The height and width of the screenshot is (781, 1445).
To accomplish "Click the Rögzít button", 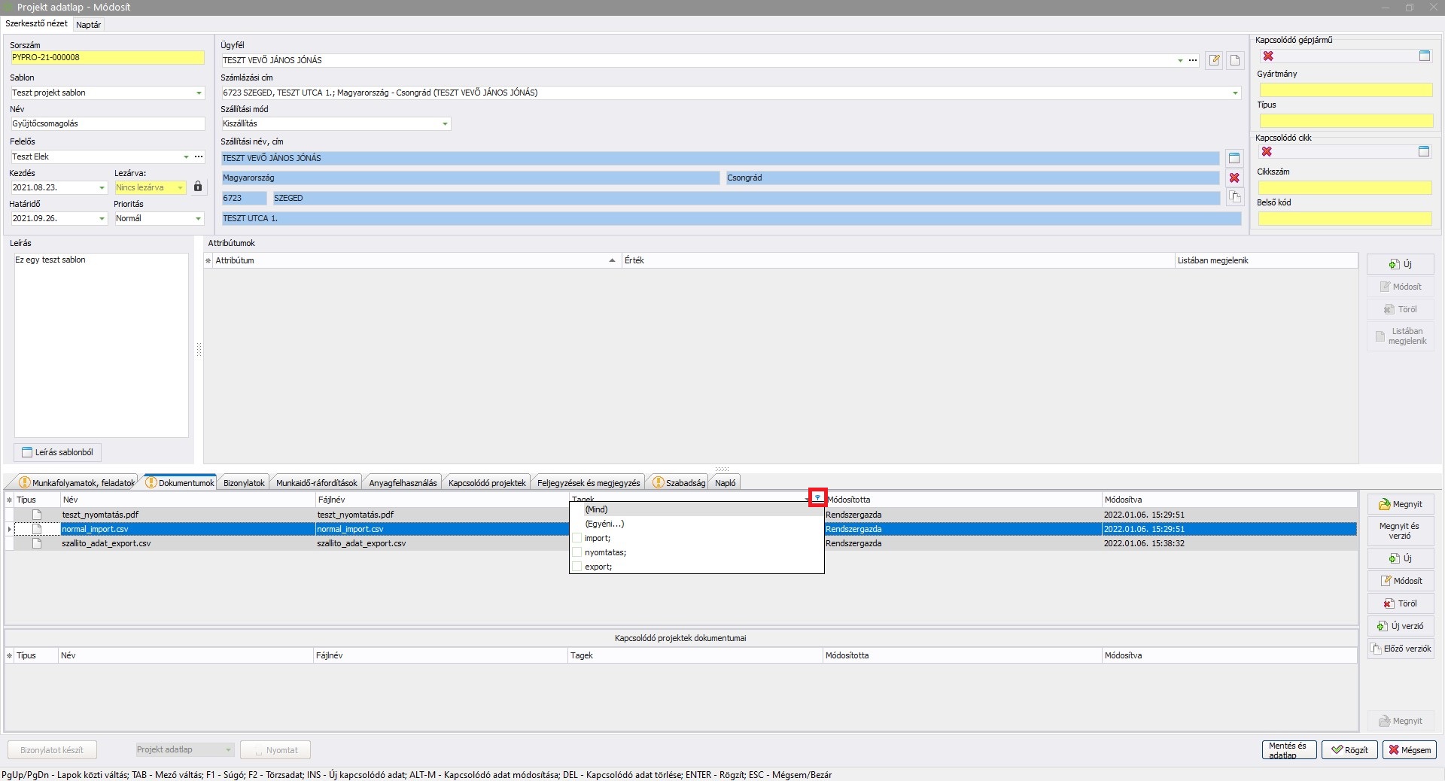I will coord(1349,750).
